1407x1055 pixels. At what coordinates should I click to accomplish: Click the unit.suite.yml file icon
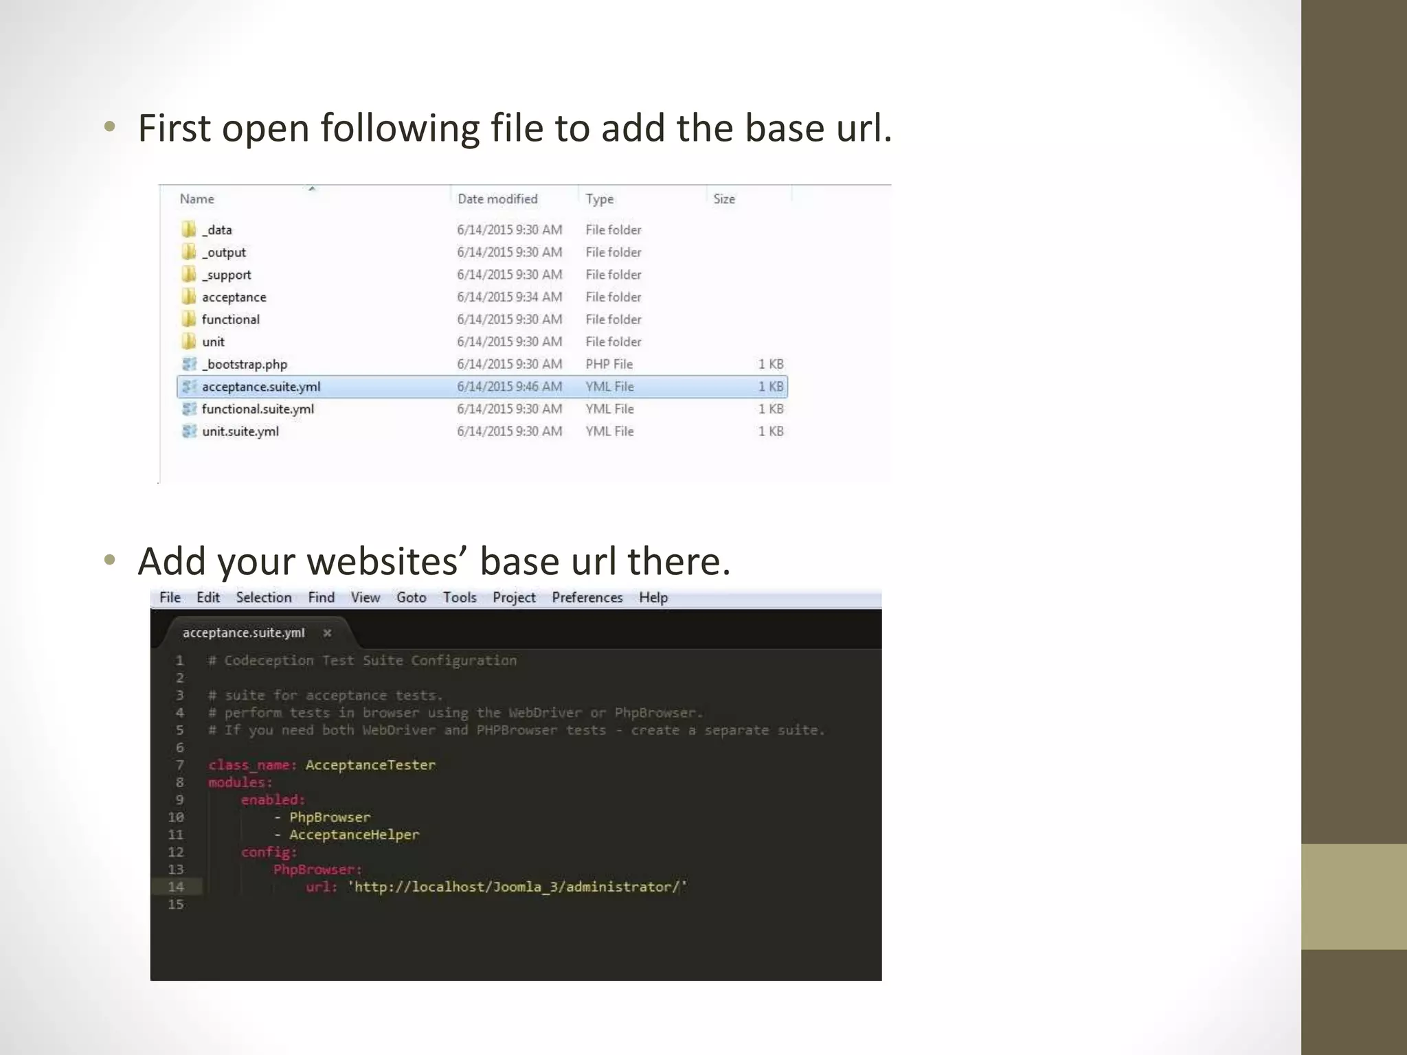coord(189,431)
